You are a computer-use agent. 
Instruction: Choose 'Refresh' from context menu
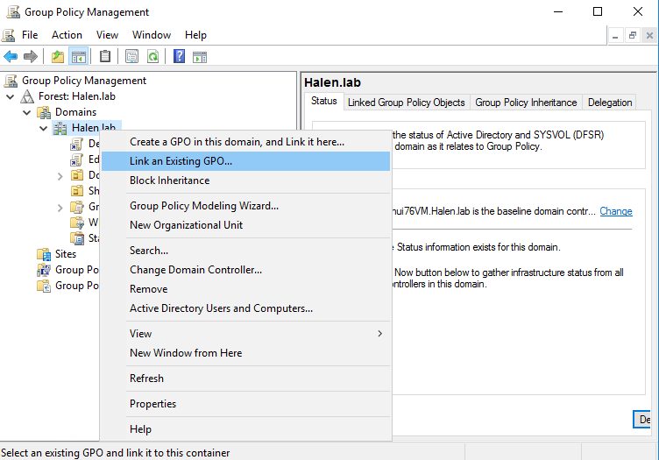coord(246,379)
